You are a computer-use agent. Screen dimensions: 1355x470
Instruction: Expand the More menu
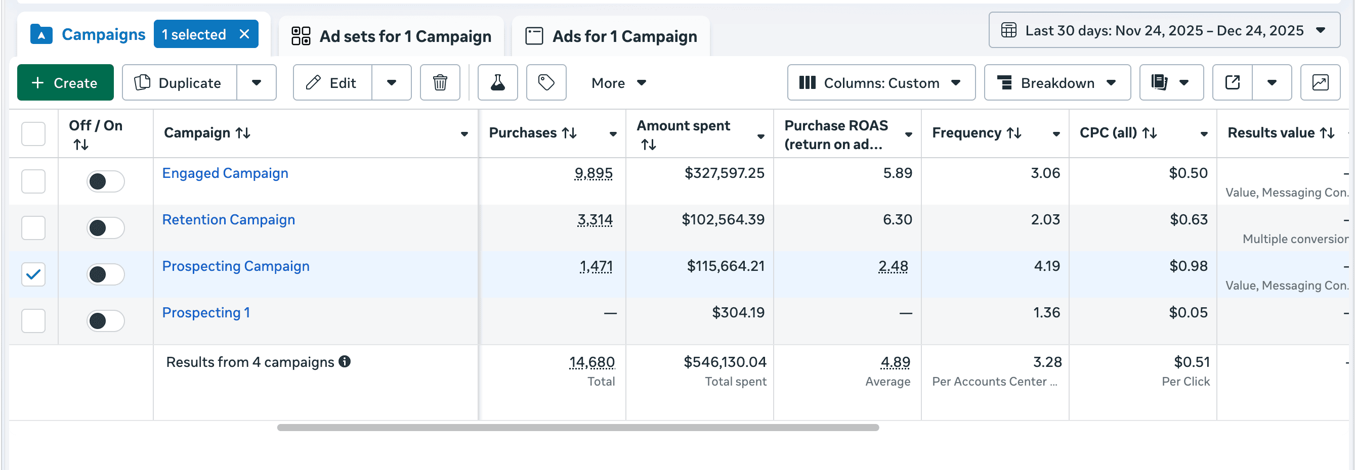(619, 82)
